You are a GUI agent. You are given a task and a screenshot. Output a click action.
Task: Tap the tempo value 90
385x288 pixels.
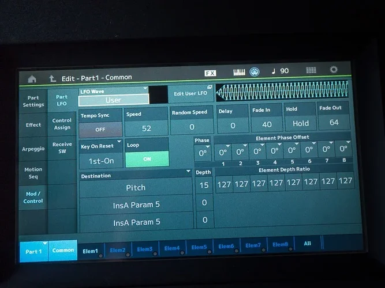pos(285,71)
